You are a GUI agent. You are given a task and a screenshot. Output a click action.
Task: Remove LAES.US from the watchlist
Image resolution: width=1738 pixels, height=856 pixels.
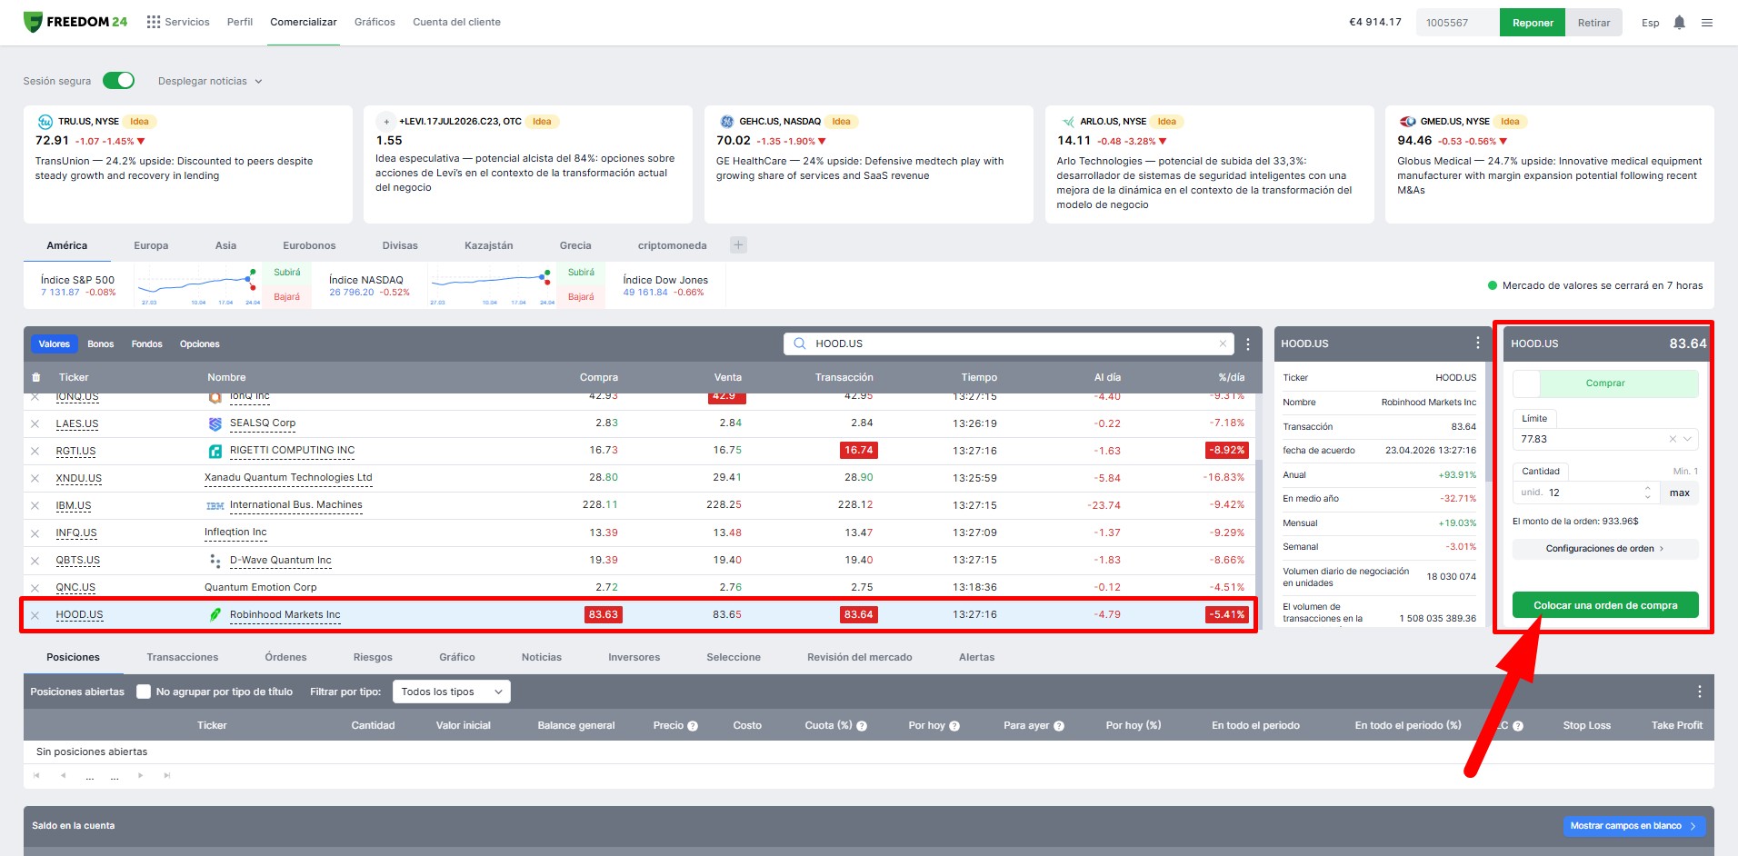tap(35, 423)
